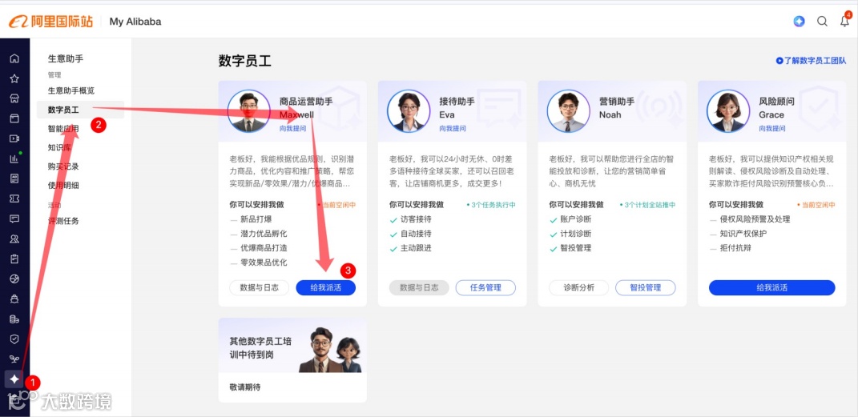Click 任务管理 on Eva's card
This screenshot has height=417, width=858.
point(486,287)
